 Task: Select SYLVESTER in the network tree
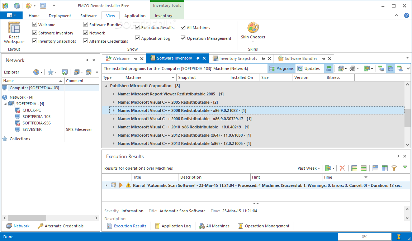[x=32, y=129]
